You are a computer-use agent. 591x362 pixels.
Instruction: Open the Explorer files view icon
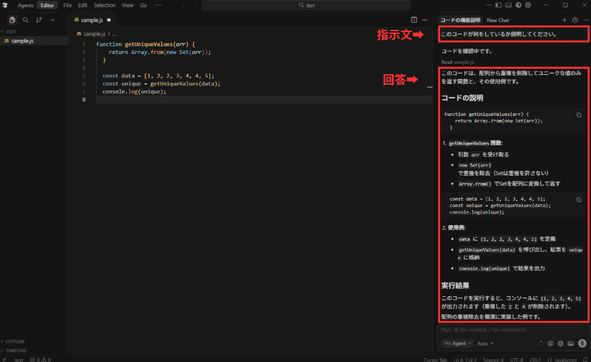[x=12, y=20]
